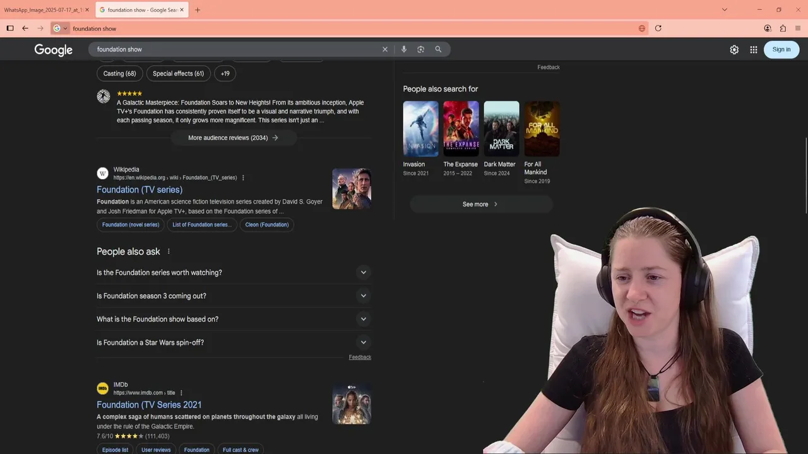Open the extensions puzzle icon
Image resolution: width=808 pixels, height=454 pixels.
pos(783,28)
